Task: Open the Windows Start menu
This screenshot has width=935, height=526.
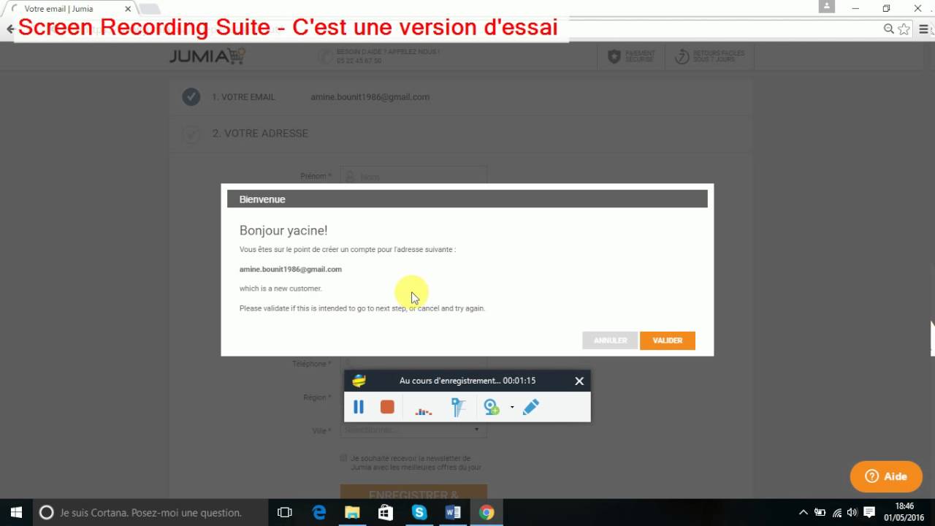Action: pyautogui.click(x=16, y=513)
